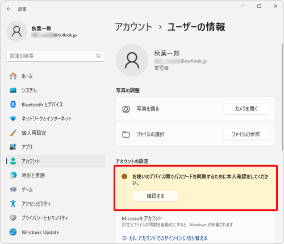The width and height of the screenshot is (284, 244).
Task: Maximize the 設定 window
Action: tap(259, 6)
